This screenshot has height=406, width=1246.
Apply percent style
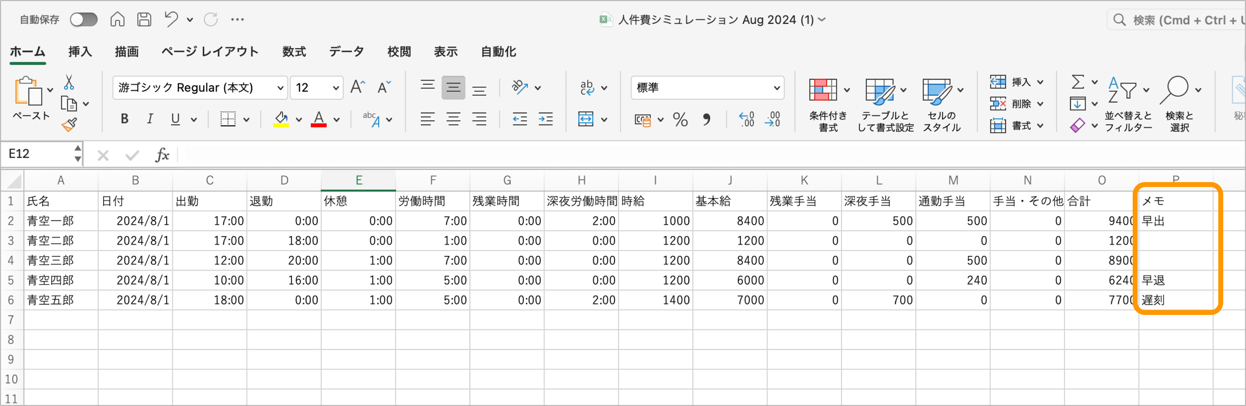(x=680, y=119)
